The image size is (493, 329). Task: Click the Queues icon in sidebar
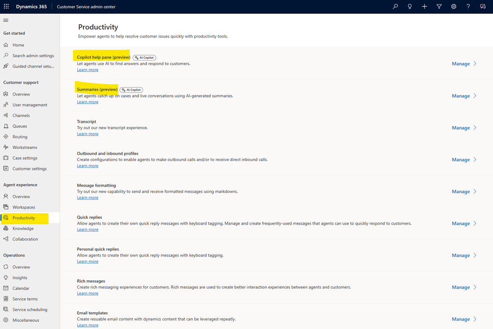(5, 126)
